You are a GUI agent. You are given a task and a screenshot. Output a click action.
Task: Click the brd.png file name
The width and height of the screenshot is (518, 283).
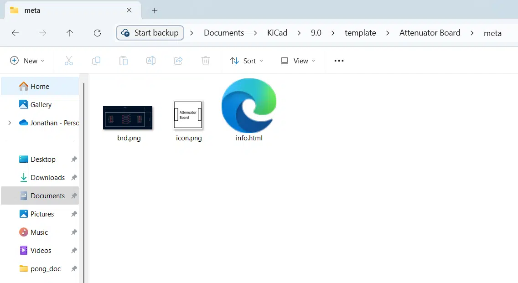pos(129,138)
